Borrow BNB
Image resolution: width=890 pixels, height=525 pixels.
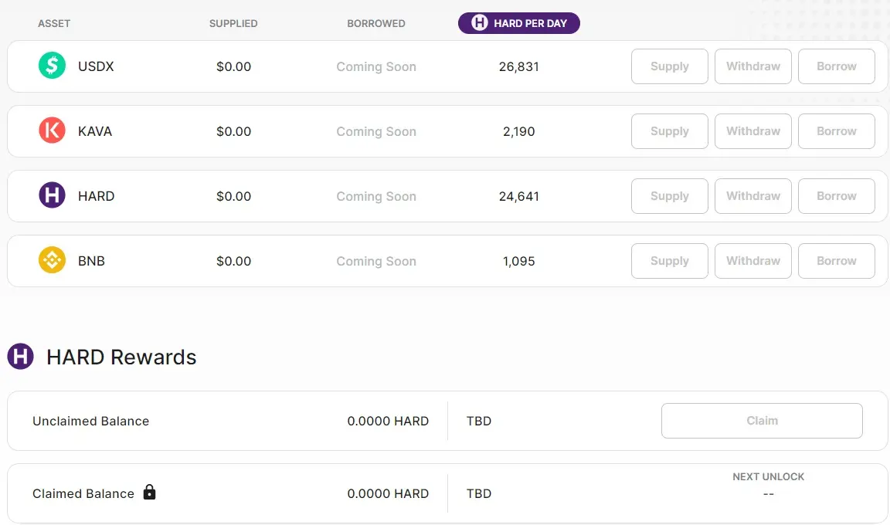click(837, 261)
